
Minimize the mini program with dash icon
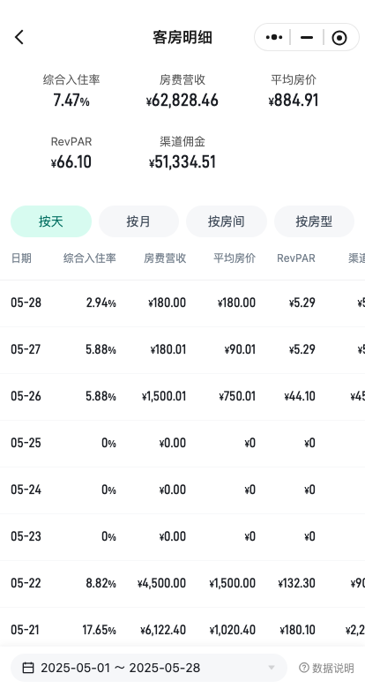pyautogui.click(x=307, y=38)
